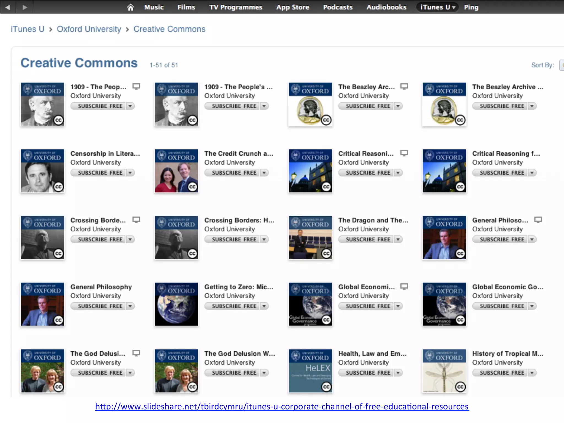564x423 pixels.
Task: Open Global Economic Go... title
Action: click(x=508, y=287)
